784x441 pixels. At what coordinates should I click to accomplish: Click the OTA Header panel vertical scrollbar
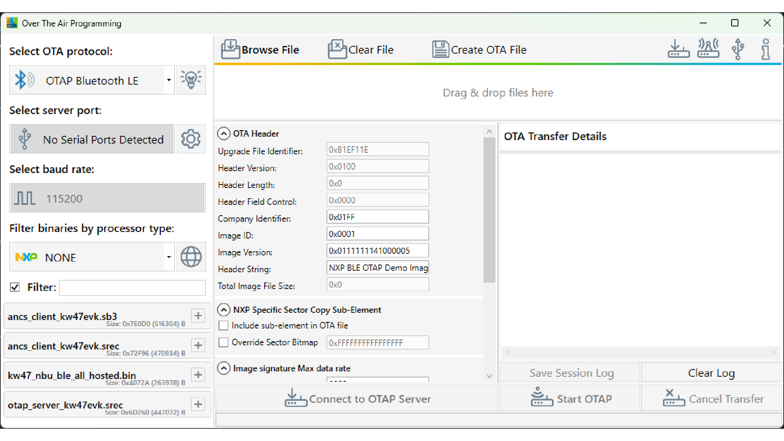[x=489, y=210]
